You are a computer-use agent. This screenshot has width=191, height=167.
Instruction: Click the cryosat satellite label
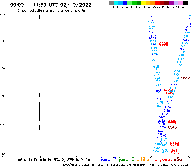click(163, 159)
